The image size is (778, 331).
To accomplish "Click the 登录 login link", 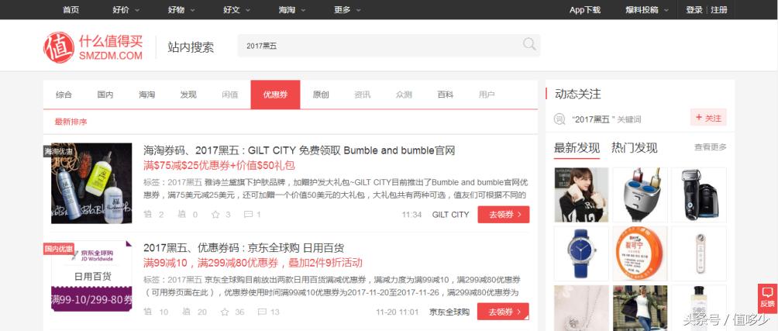I will point(694,10).
